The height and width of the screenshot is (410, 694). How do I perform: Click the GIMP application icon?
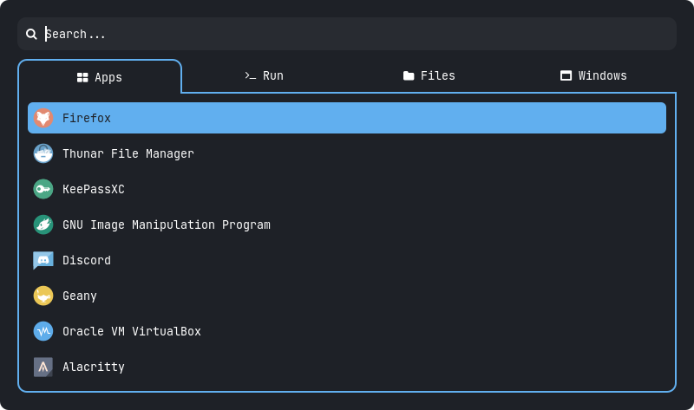pos(43,225)
